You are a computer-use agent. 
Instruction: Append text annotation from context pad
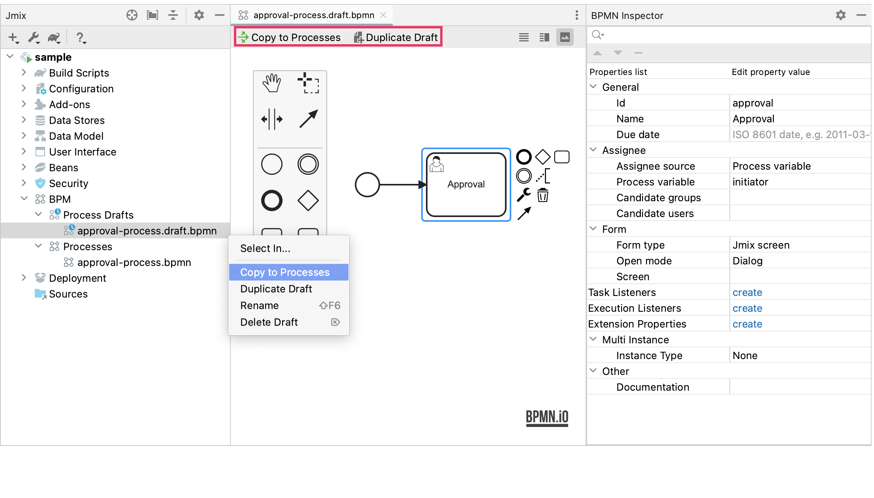[543, 176]
